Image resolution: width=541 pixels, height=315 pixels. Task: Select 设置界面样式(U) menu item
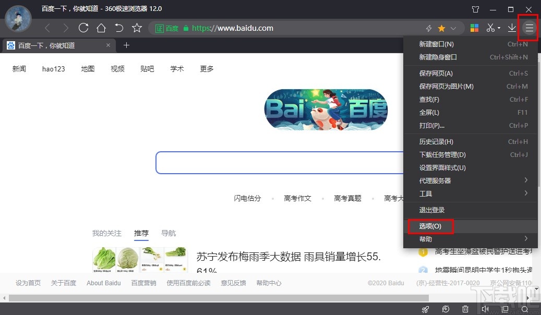471,168
